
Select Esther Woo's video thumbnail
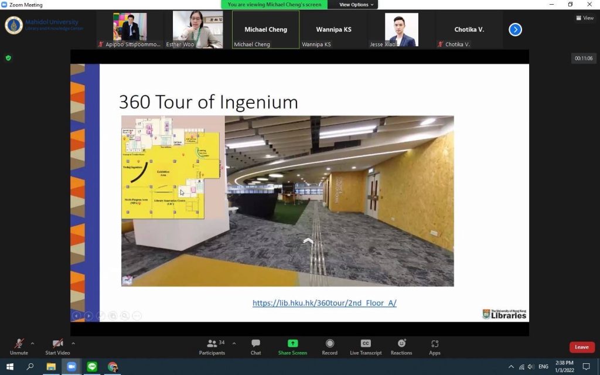(x=197, y=29)
